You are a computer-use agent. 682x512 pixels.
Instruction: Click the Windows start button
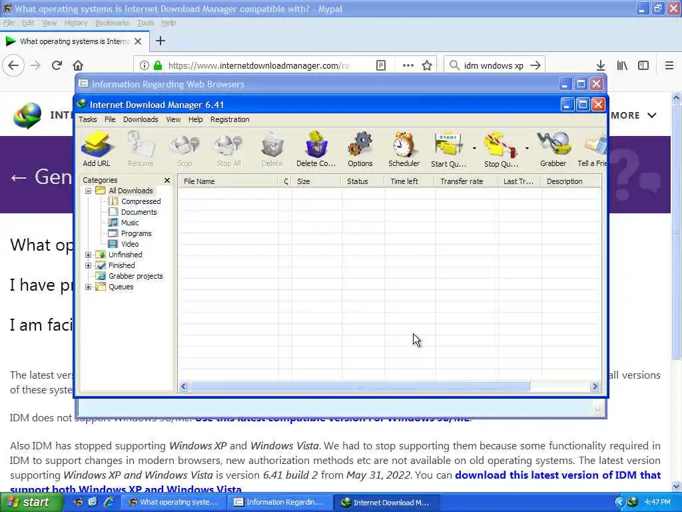click(31, 503)
